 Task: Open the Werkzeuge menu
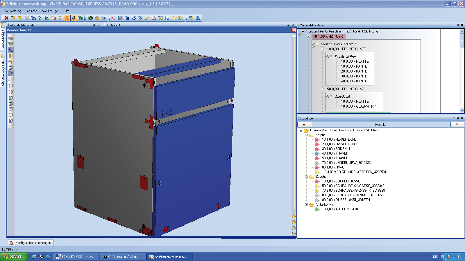pyautogui.click(x=50, y=11)
